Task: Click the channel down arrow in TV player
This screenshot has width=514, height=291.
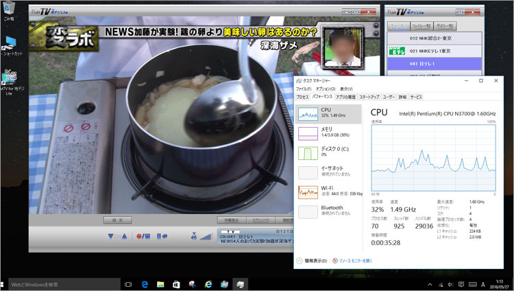Action: tap(111, 236)
